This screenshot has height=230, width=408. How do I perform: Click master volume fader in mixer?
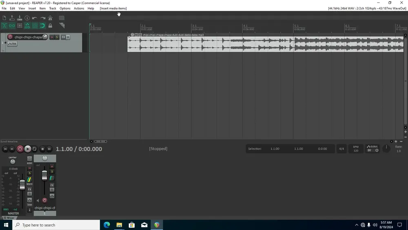(x=22, y=185)
